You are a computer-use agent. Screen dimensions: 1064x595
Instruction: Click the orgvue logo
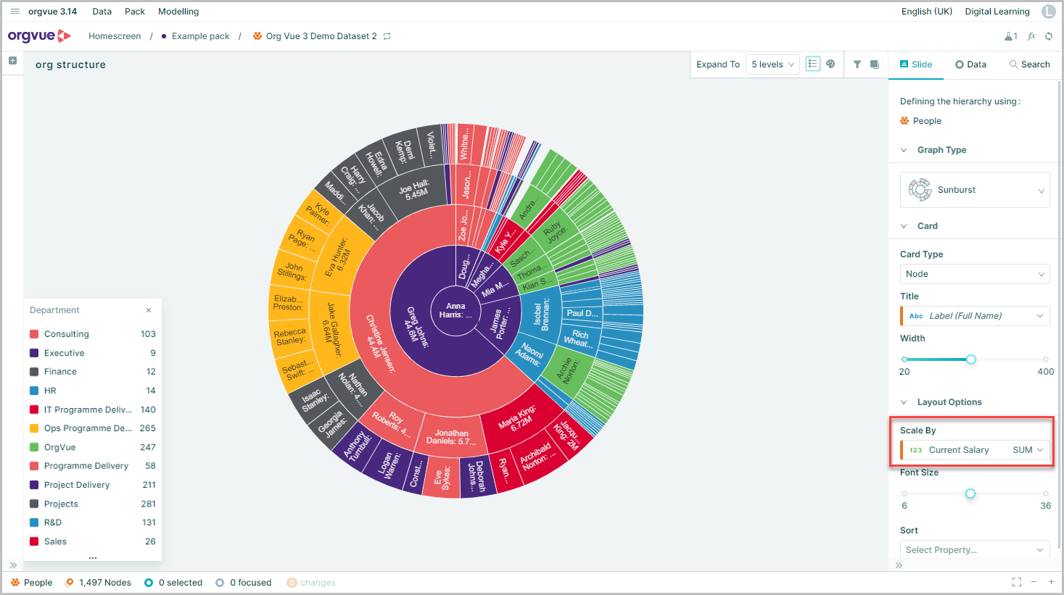(39, 36)
